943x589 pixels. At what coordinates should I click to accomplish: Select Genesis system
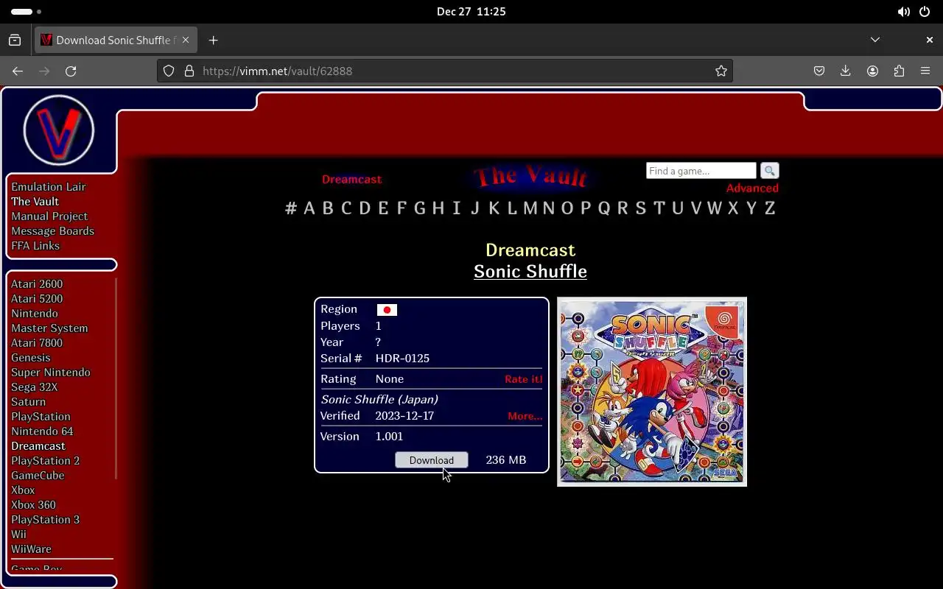pyautogui.click(x=31, y=358)
